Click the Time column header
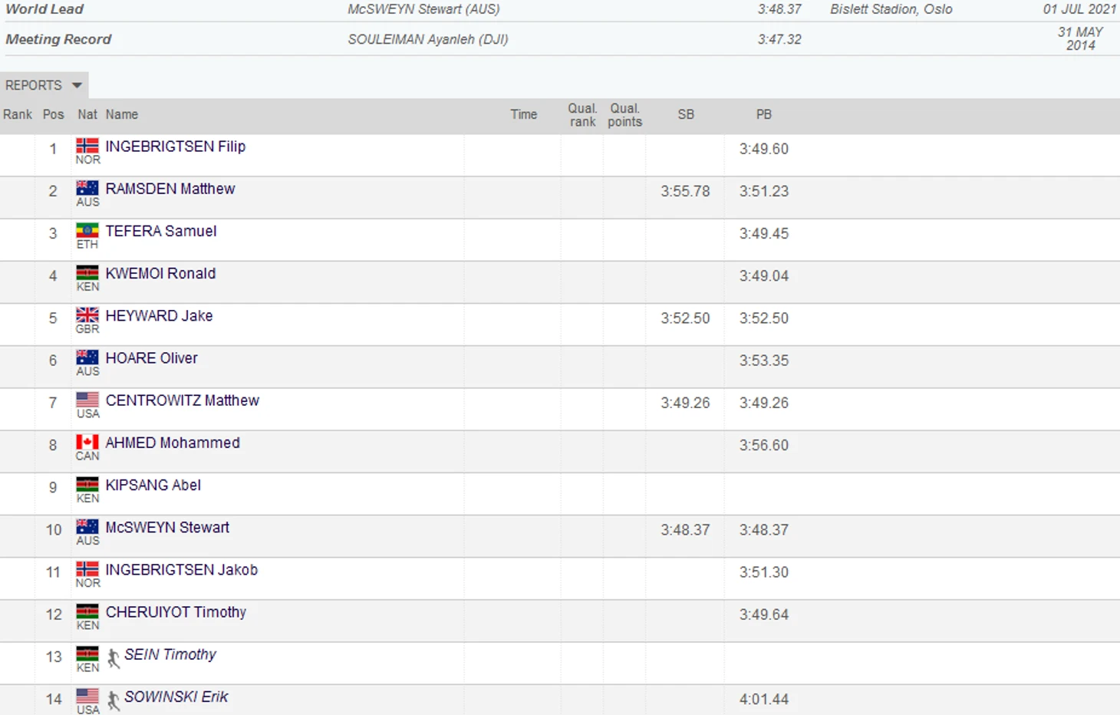The width and height of the screenshot is (1120, 715). [x=524, y=114]
